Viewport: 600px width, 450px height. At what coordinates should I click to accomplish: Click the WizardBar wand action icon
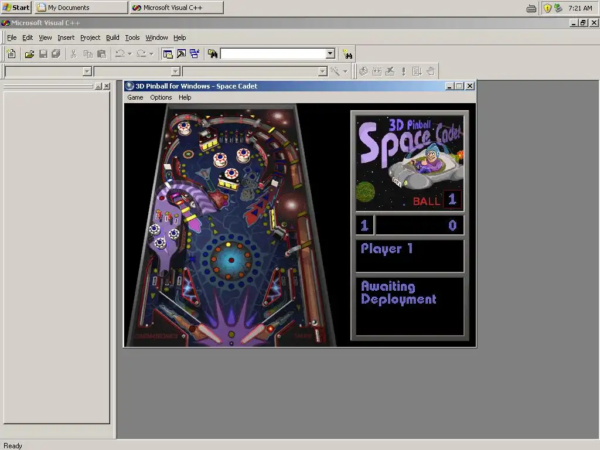coord(335,71)
